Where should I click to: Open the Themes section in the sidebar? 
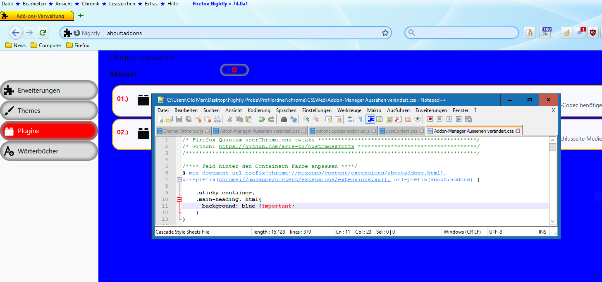pos(49,110)
